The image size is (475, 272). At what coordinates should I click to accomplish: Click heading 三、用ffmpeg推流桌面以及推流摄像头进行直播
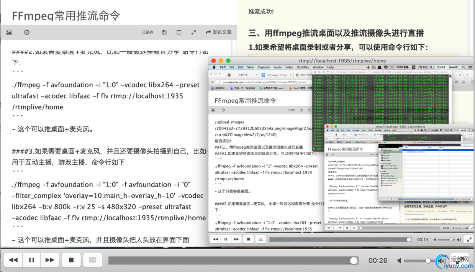(336, 33)
